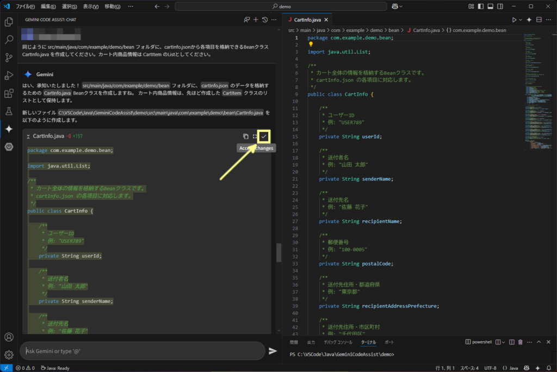Switch to the デバッグ コンソール tab

point(338,342)
